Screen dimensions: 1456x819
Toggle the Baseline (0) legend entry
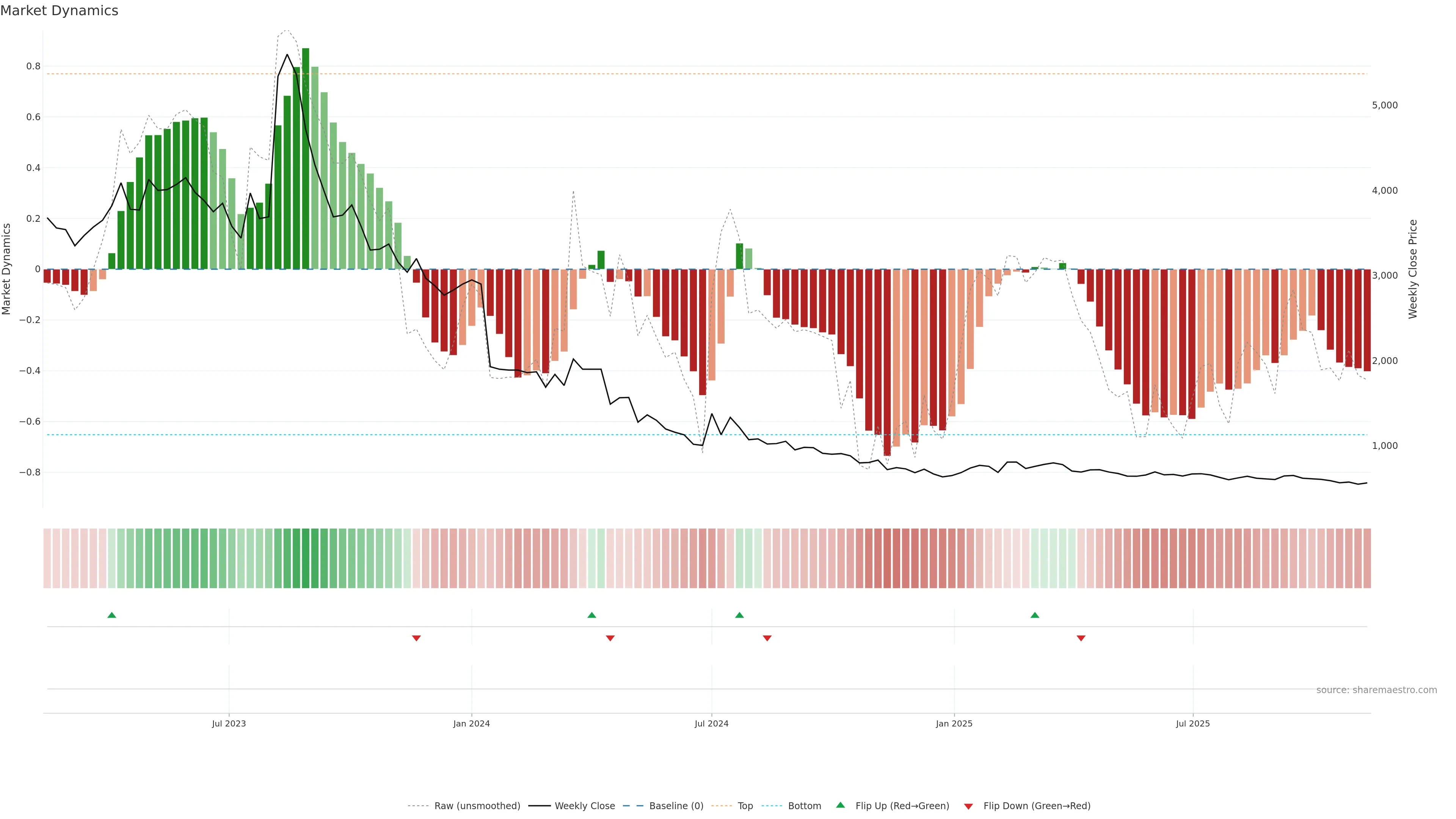pos(676,806)
